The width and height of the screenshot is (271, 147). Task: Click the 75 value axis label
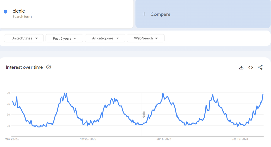[8, 104]
